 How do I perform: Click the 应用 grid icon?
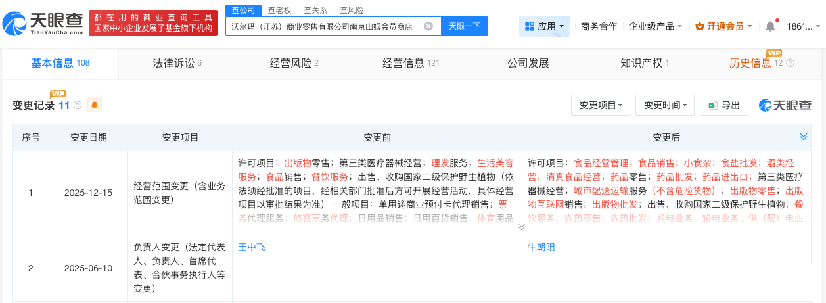coord(530,26)
